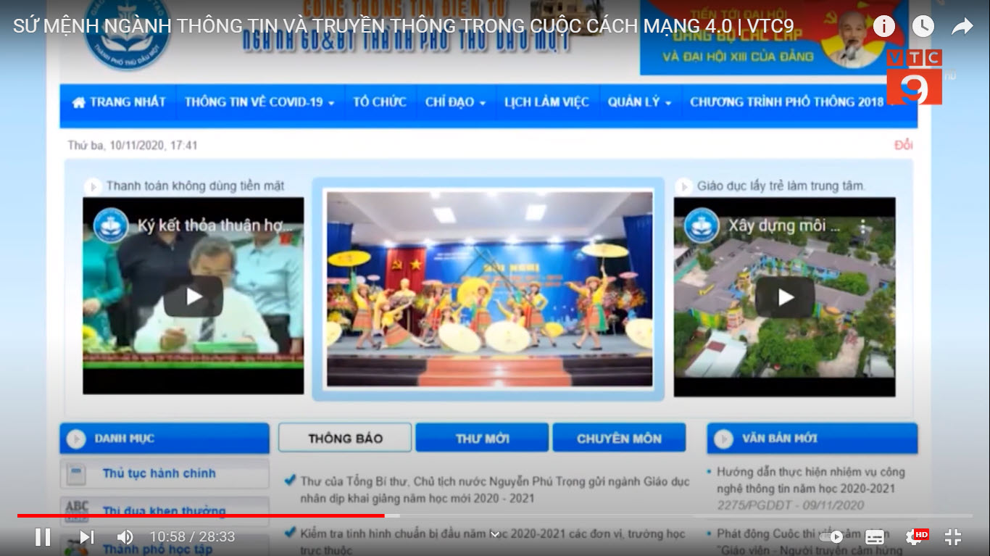Click the more options dots on Xây dựng video
The image size is (990, 556).
click(x=862, y=226)
